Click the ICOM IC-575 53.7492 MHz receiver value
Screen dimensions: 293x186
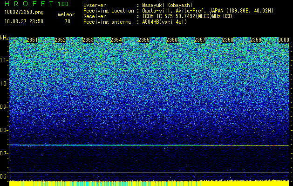[x=187, y=16]
